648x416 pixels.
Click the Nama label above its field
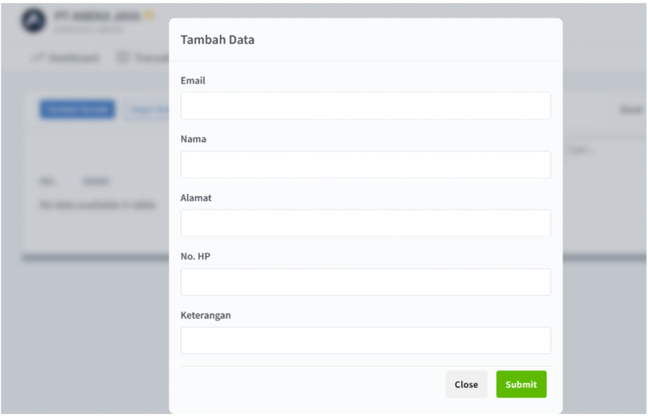point(193,139)
